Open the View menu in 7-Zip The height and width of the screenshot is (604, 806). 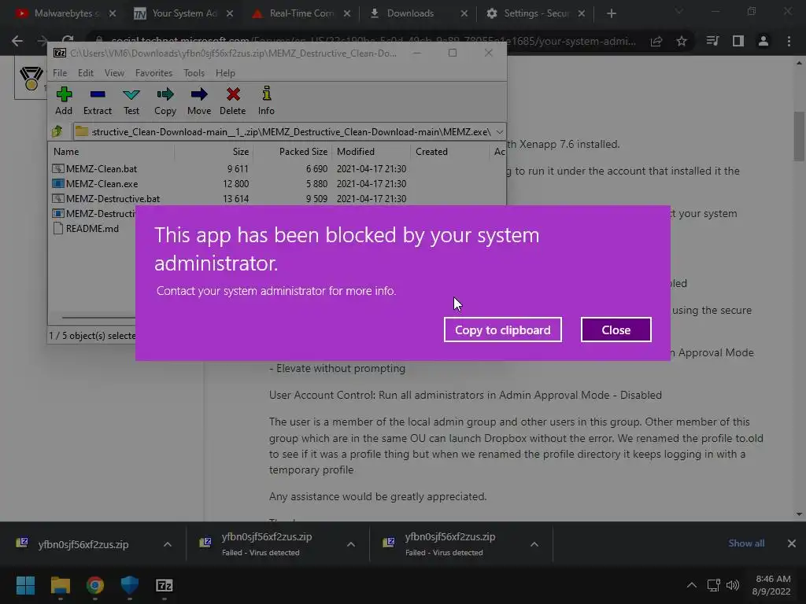click(114, 73)
